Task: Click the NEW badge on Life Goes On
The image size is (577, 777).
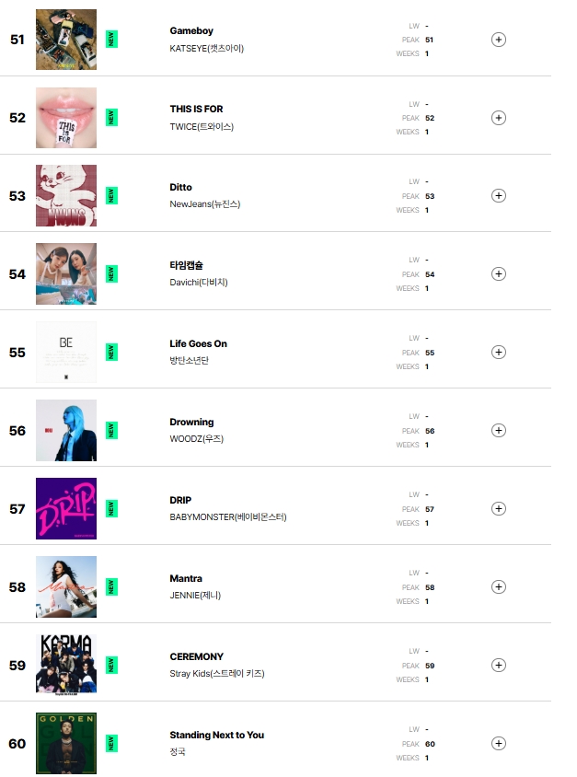Action: (112, 353)
